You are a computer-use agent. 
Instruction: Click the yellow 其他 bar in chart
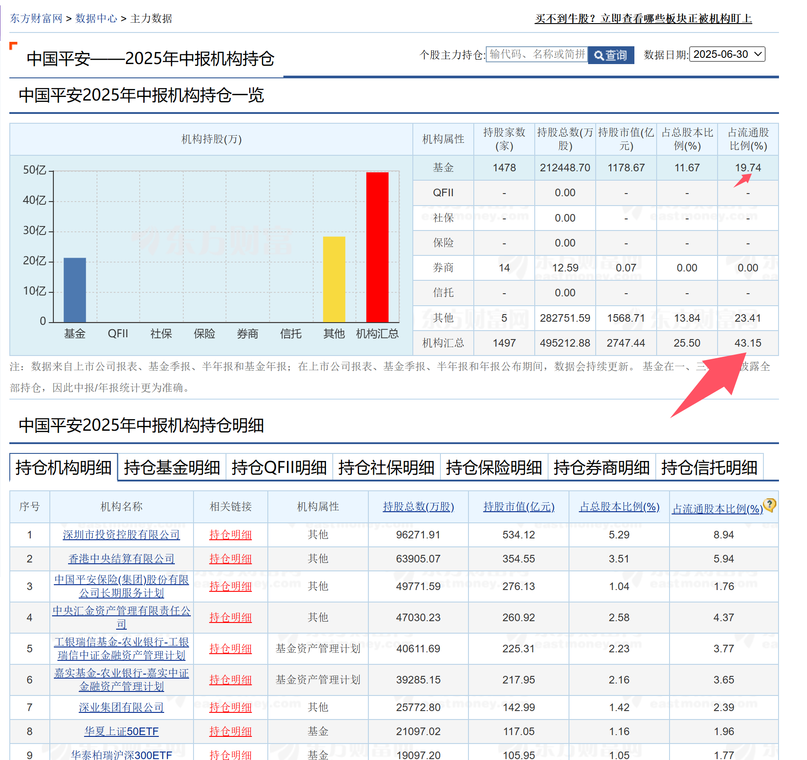pyautogui.click(x=334, y=279)
